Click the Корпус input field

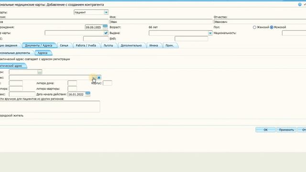pos(107,83)
